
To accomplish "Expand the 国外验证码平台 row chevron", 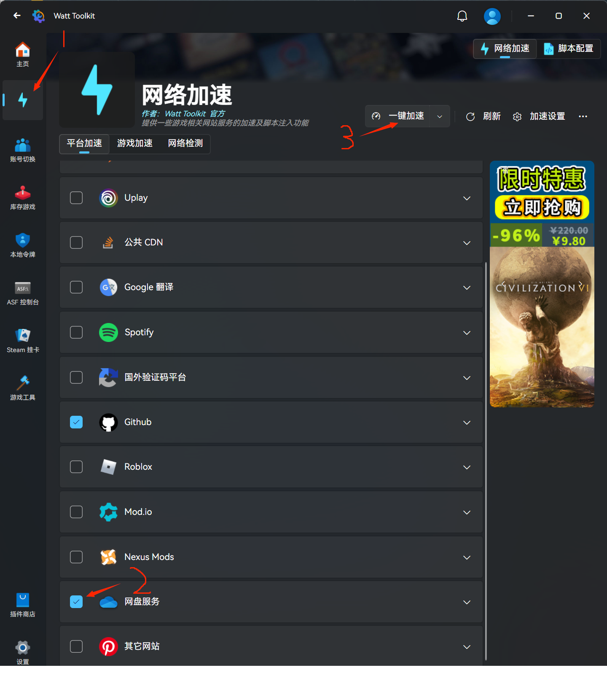I will (467, 378).
